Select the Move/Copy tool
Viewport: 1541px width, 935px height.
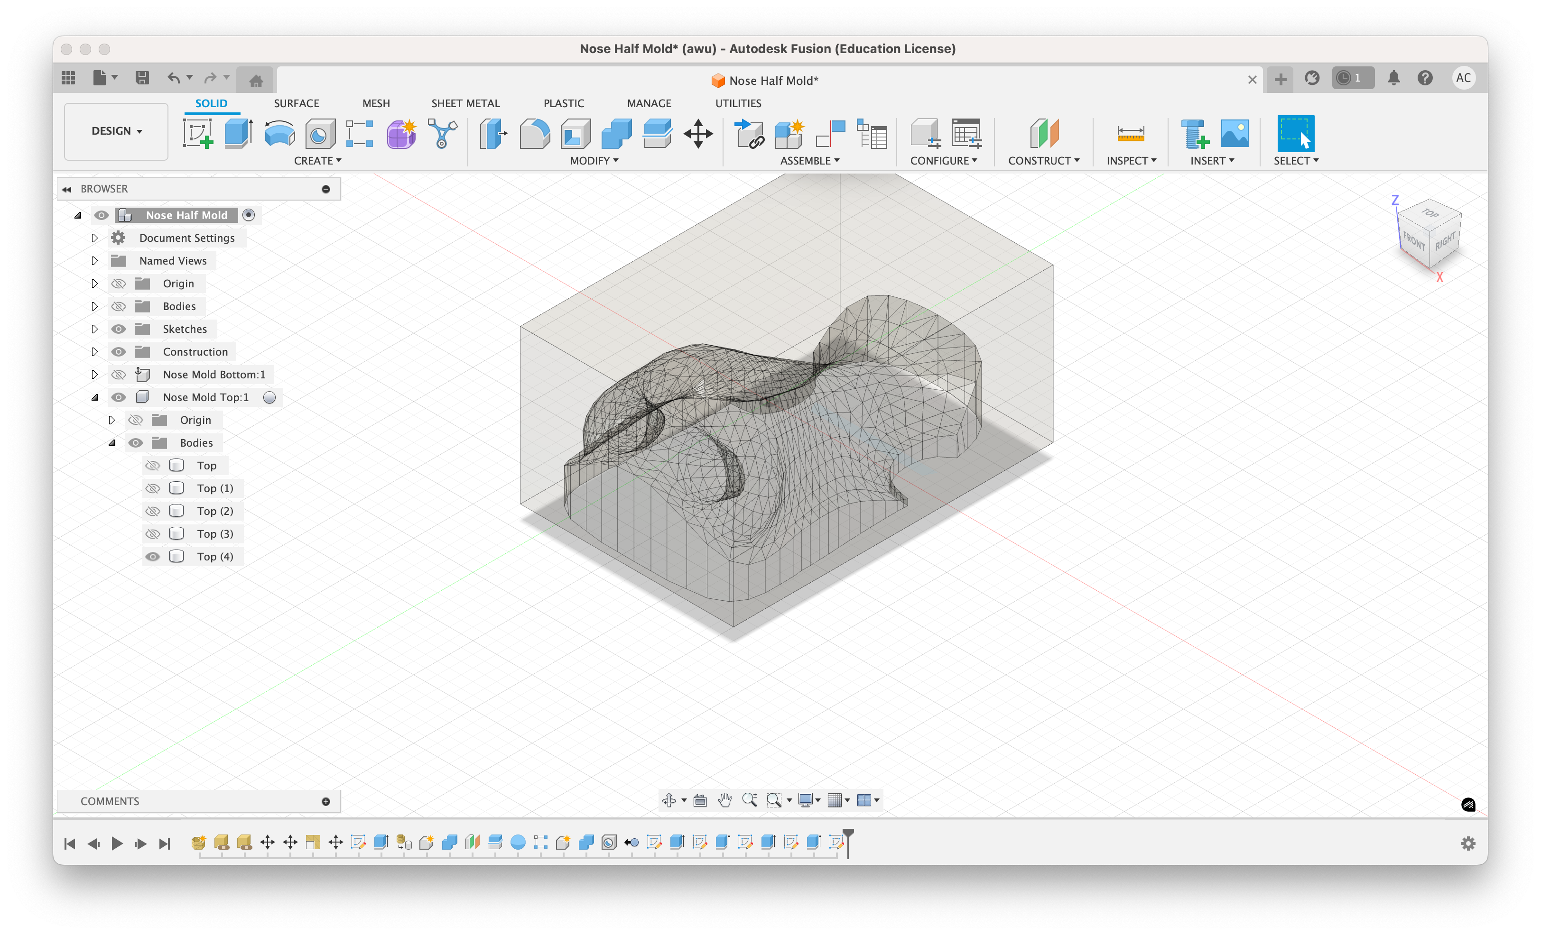point(698,133)
